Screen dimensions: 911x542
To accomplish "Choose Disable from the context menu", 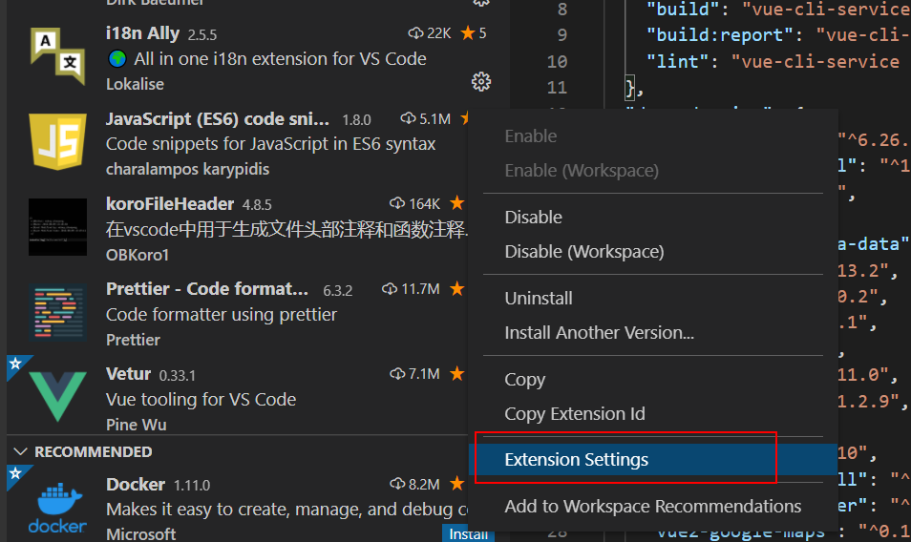I will click(653, 217).
